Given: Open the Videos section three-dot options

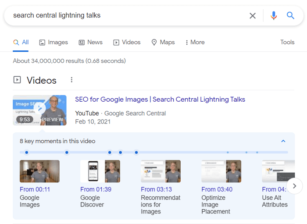Looking at the screenshot, I should [71, 80].
